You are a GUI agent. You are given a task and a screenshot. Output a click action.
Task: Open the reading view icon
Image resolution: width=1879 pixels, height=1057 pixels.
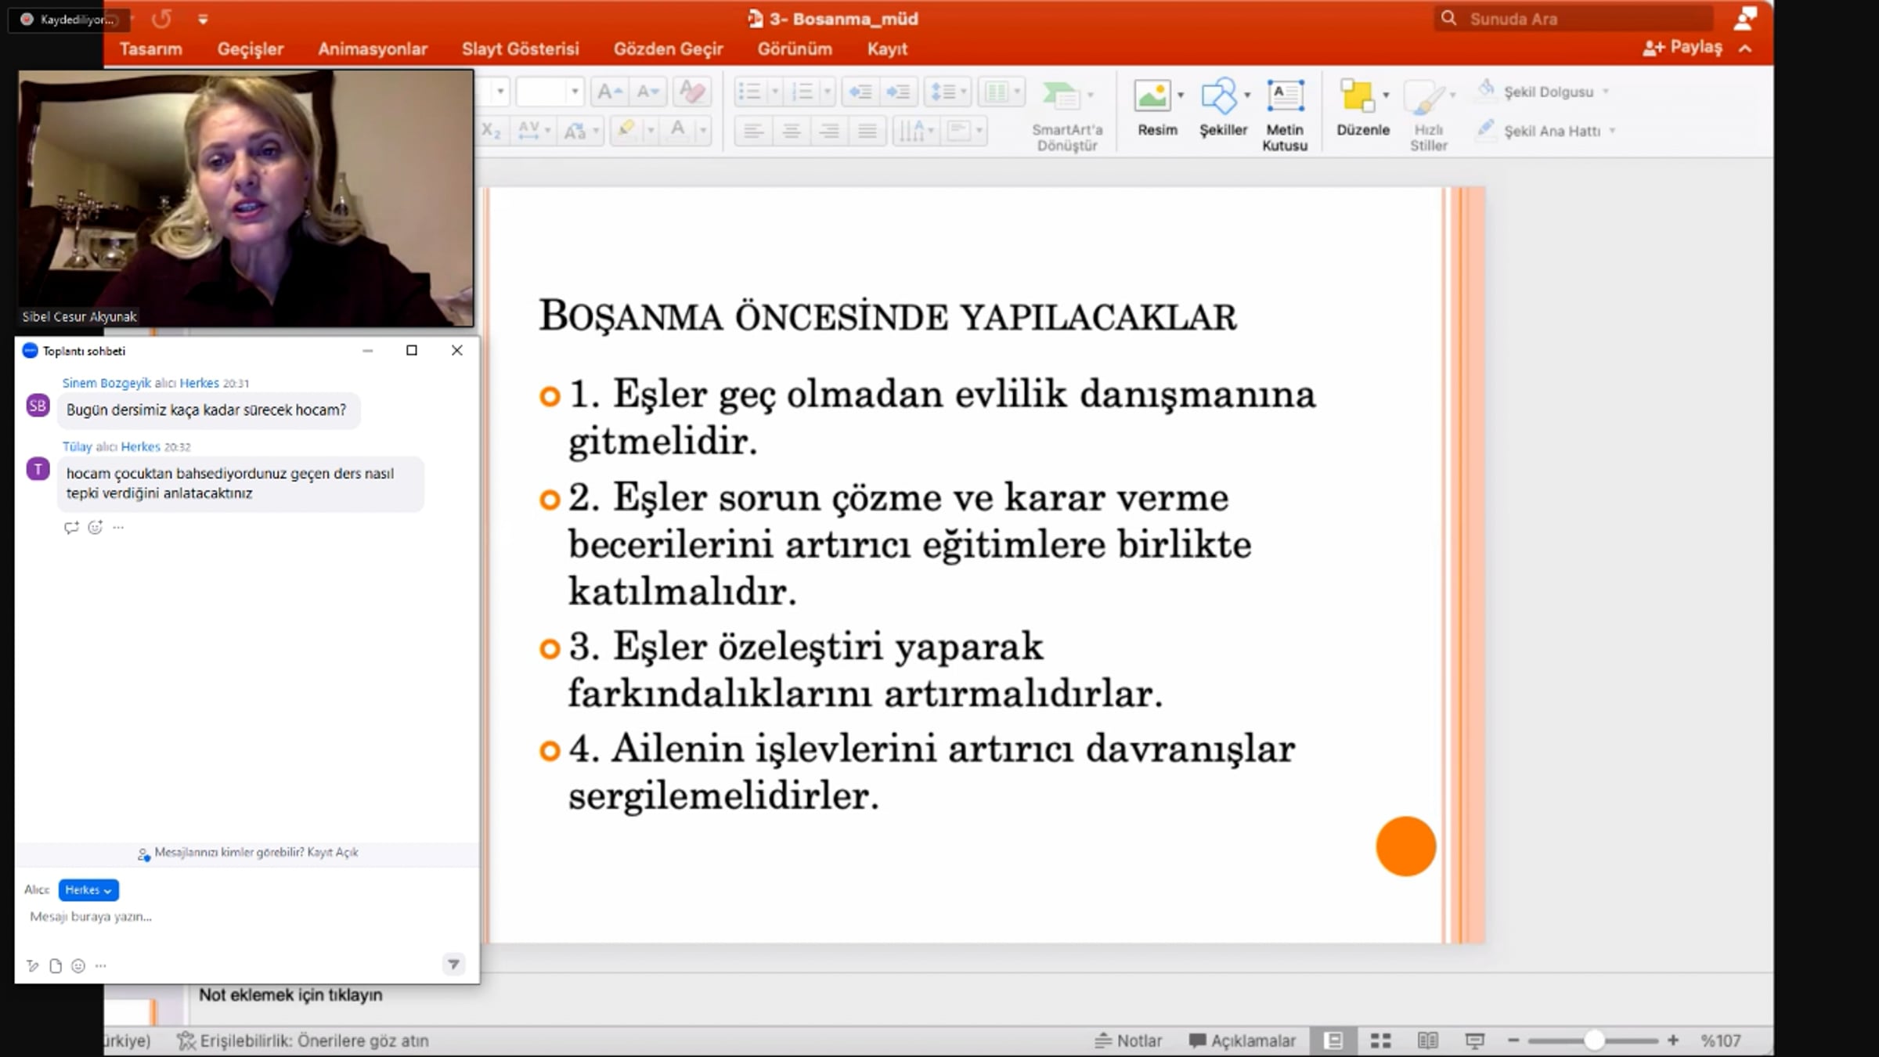coord(1427,1041)
